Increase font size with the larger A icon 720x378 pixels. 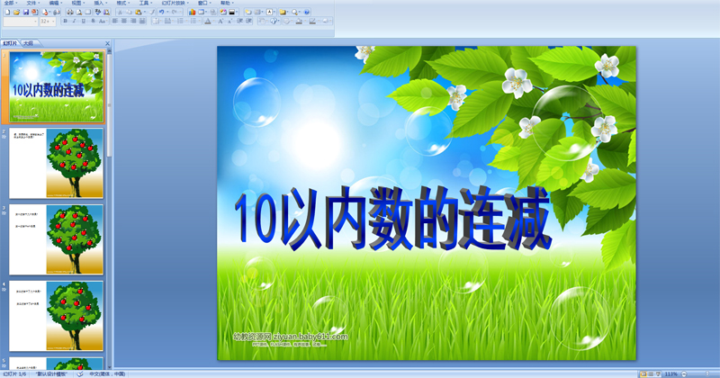(x=220, y=21)
